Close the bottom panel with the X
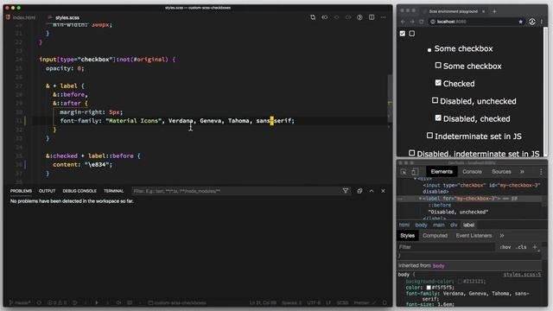 tap(383, 191)
